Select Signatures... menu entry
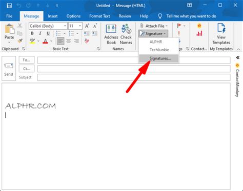243x191 pixels. pyautogui.click(x=159, y=58)
